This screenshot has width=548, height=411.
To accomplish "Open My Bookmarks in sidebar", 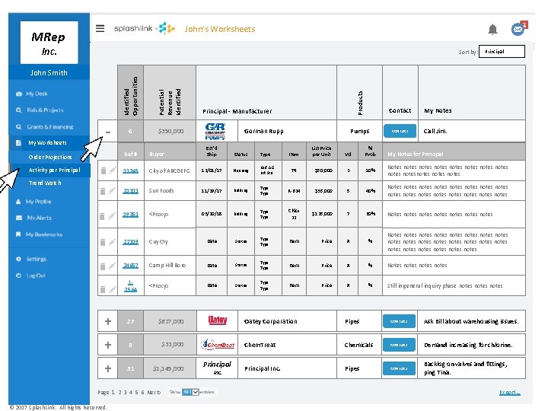I will point(44,234).
